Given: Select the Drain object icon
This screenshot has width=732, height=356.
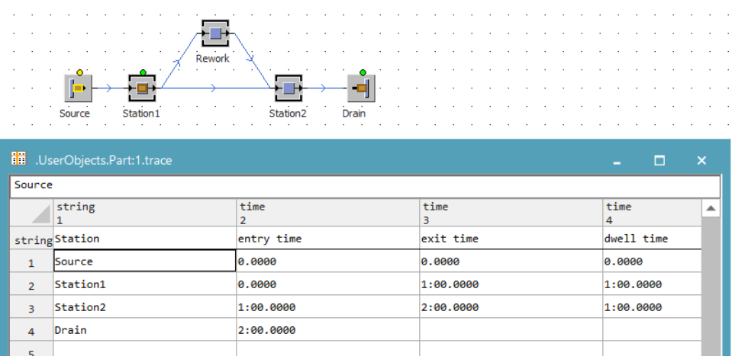Looking at the screenshot, I should pyautogui.click(x=362, y=88).
